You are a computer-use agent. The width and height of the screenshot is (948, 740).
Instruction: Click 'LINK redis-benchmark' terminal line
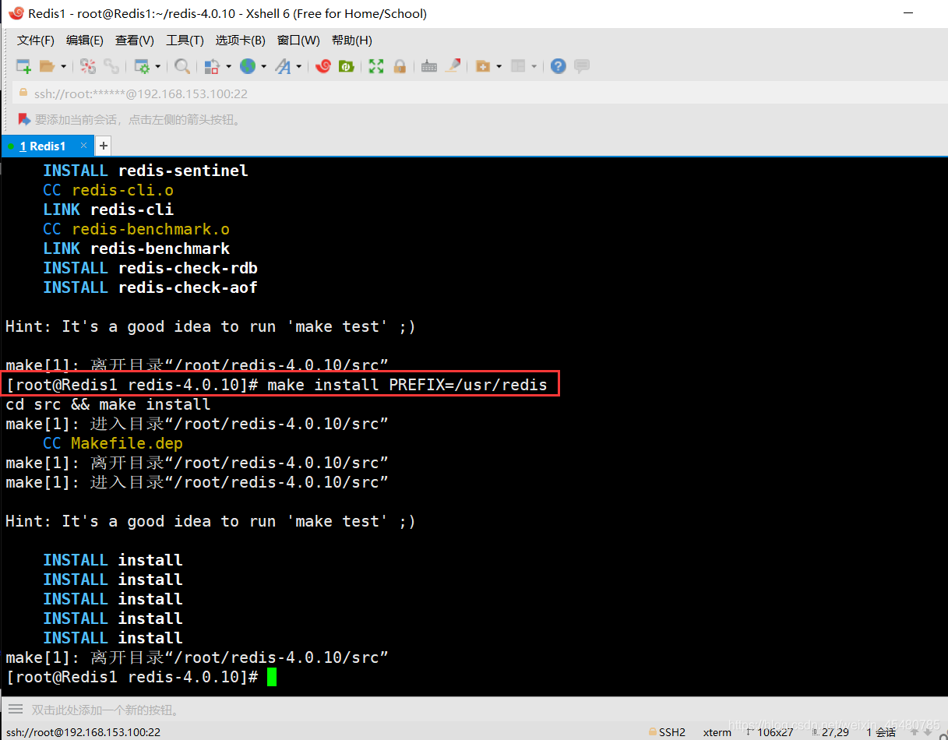pos(136,248)
